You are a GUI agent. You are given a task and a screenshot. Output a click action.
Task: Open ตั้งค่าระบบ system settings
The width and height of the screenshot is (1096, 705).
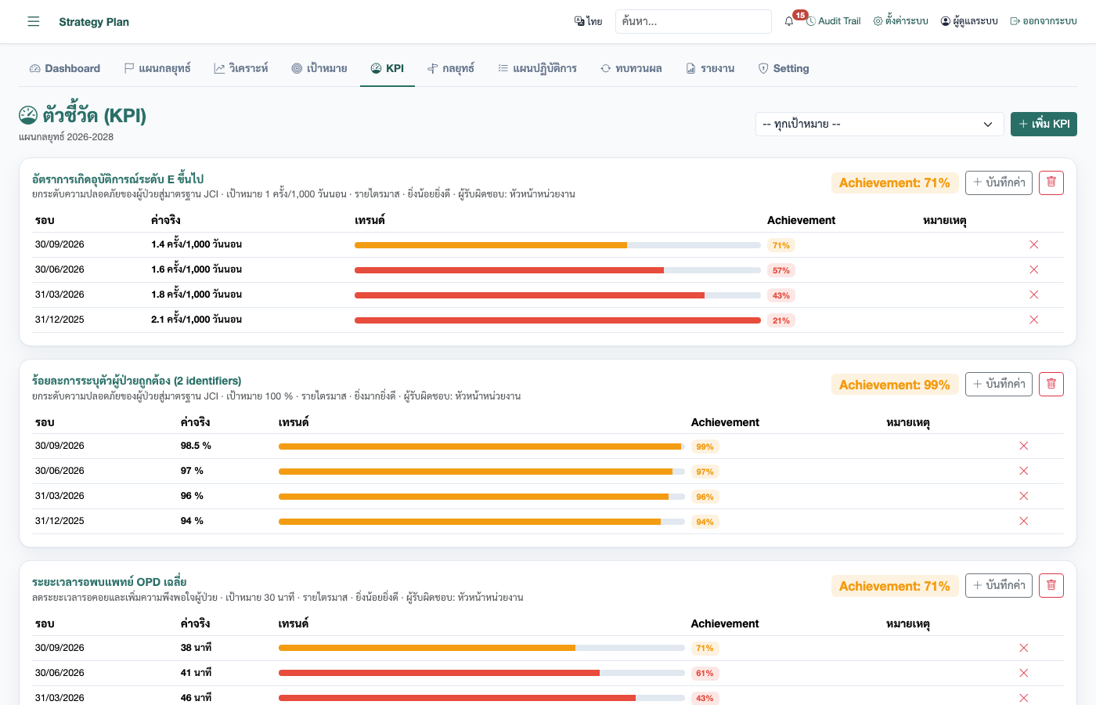900,21
